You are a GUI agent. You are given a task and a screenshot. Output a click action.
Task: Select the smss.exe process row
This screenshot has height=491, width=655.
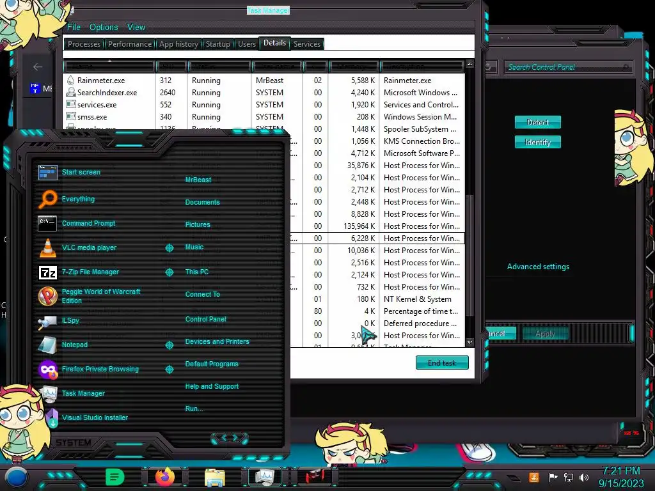264,117
